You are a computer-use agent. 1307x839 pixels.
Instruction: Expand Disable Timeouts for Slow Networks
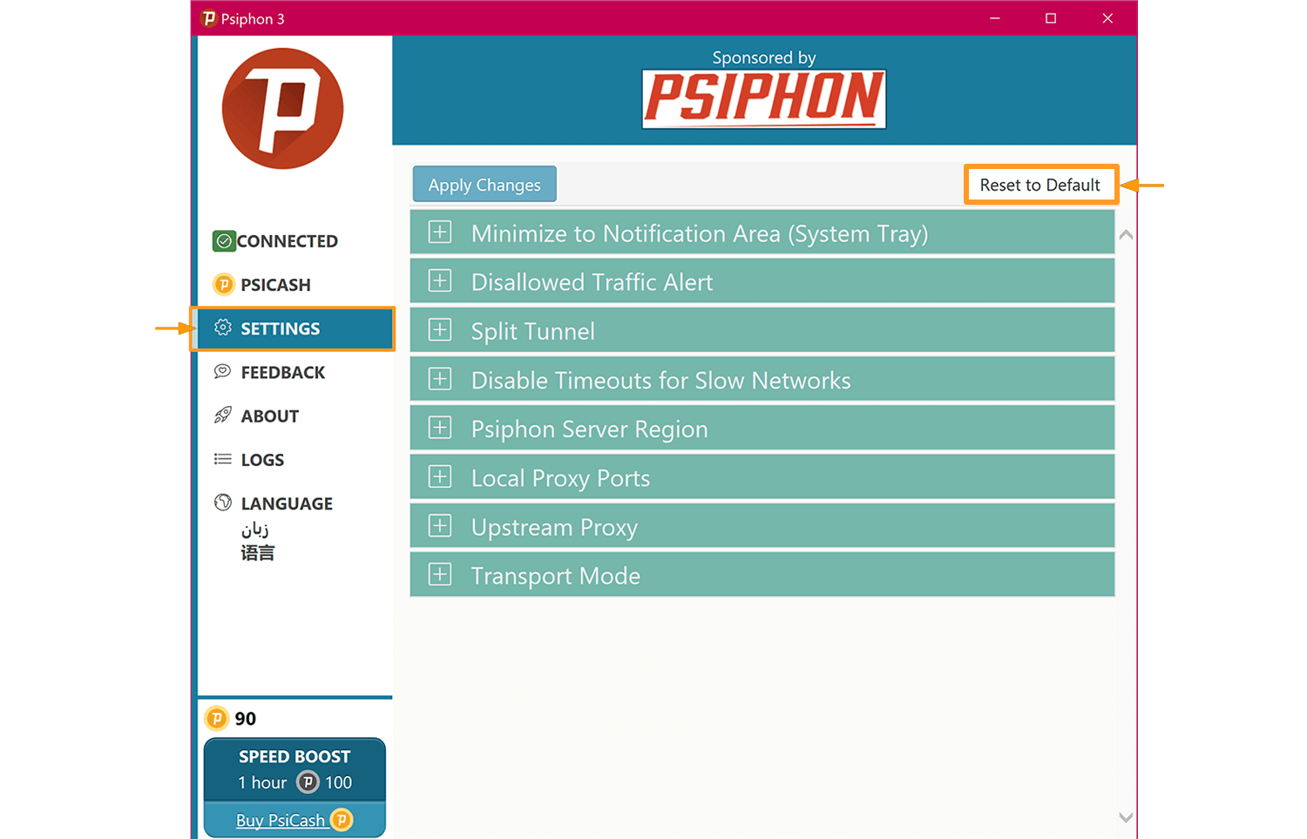(439, 378)
